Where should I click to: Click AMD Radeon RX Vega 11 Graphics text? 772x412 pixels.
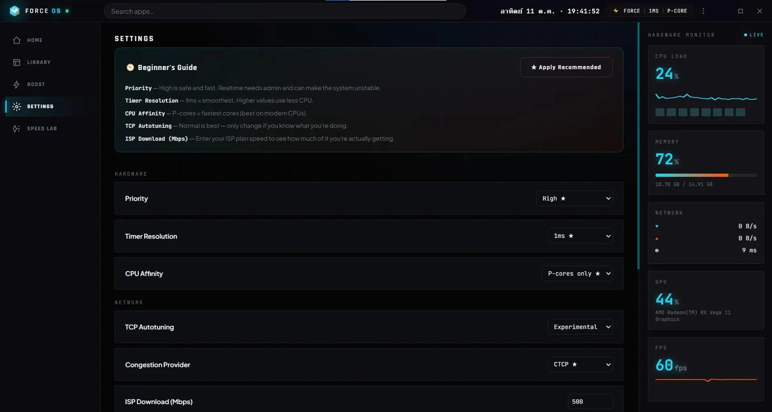pyautogui.click(x=693, y=316)
